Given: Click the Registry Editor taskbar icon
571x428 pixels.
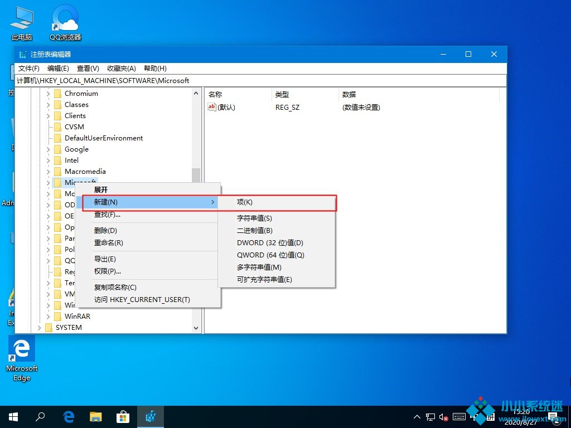Looking at the screenshot, I should tap(151, 417).
